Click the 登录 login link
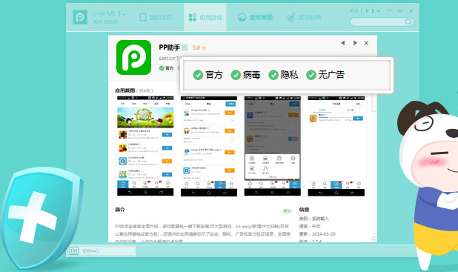Image resolution: width=458 pixels, height=272 pixels. (354, 11)
